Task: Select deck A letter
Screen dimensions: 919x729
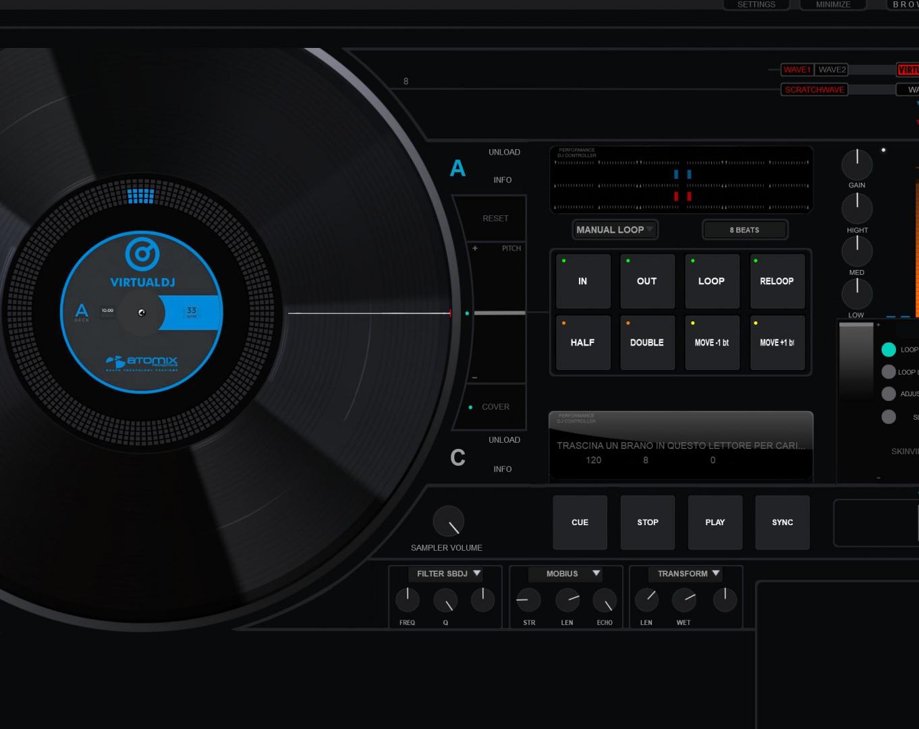Action: coord(457,168)
